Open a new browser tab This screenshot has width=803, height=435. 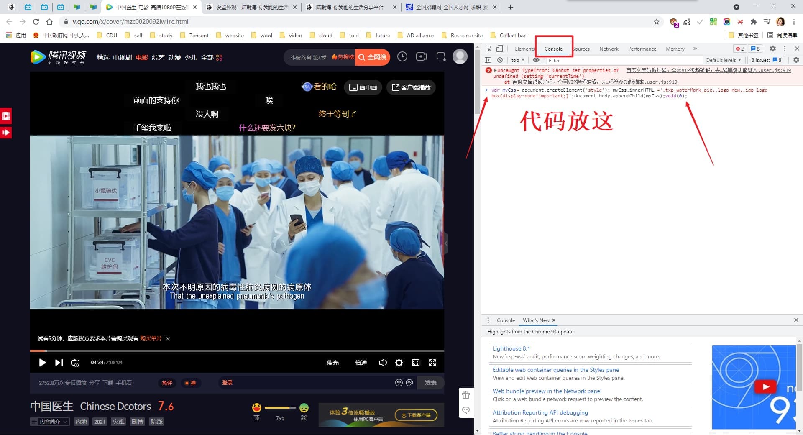pos(511,7)
